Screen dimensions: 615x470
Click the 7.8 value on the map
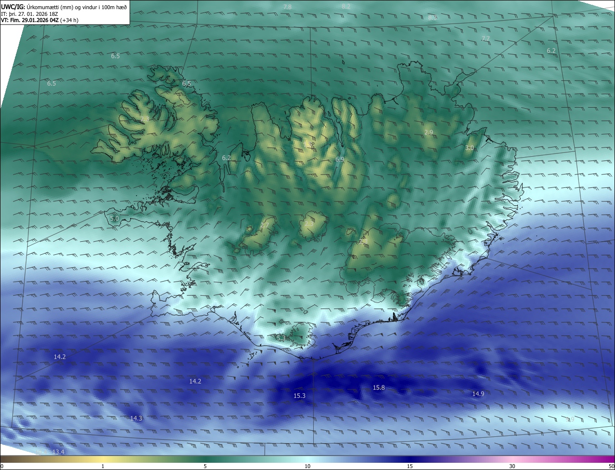tap(287, 7)
